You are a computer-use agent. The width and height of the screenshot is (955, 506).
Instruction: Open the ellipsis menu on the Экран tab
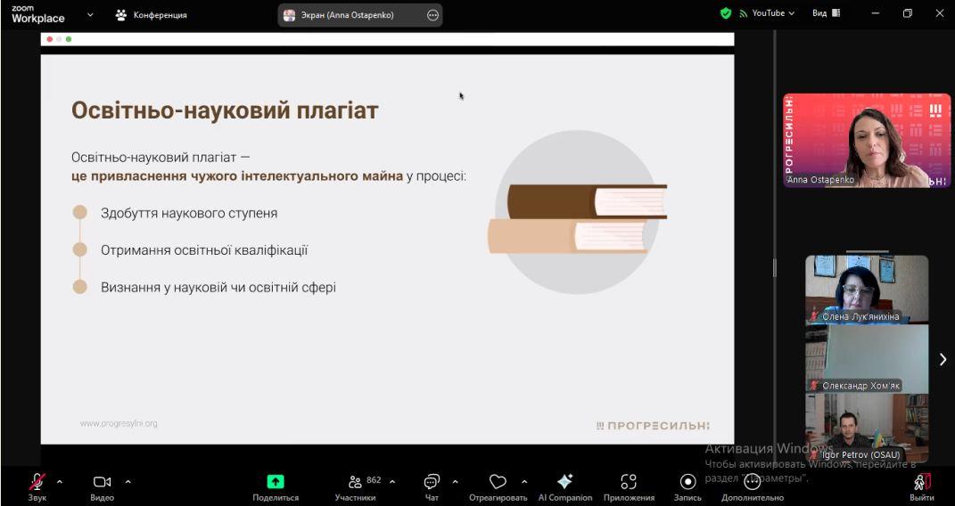[432, 15]
